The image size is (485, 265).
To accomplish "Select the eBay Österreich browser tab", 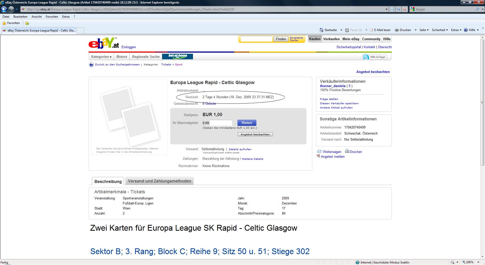I will pyautogui.click(x=39, y=31).
